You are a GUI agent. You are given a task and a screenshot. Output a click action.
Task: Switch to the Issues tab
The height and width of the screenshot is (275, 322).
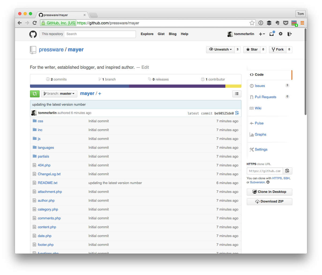[x=259, y=86]
